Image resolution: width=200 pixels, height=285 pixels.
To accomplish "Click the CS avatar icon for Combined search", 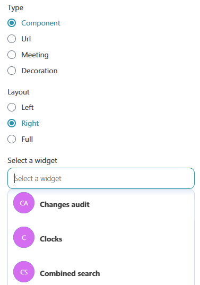I will (x=24, y=272).
